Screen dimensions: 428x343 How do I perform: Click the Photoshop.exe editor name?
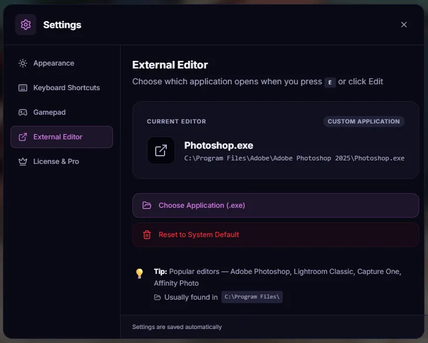218,145
